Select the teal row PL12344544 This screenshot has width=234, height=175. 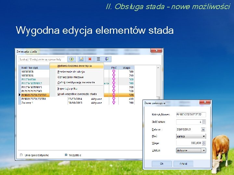(76, 79)
